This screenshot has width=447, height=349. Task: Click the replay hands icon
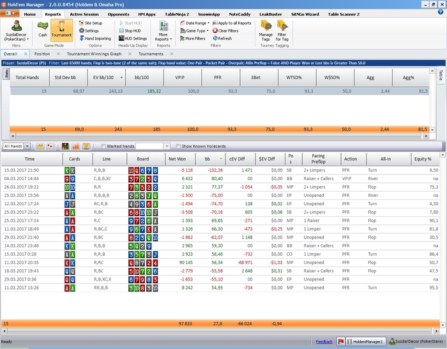[x=40, y=146]
